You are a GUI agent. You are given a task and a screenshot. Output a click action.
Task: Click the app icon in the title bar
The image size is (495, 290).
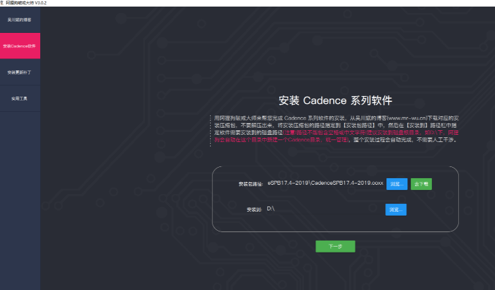3,3
